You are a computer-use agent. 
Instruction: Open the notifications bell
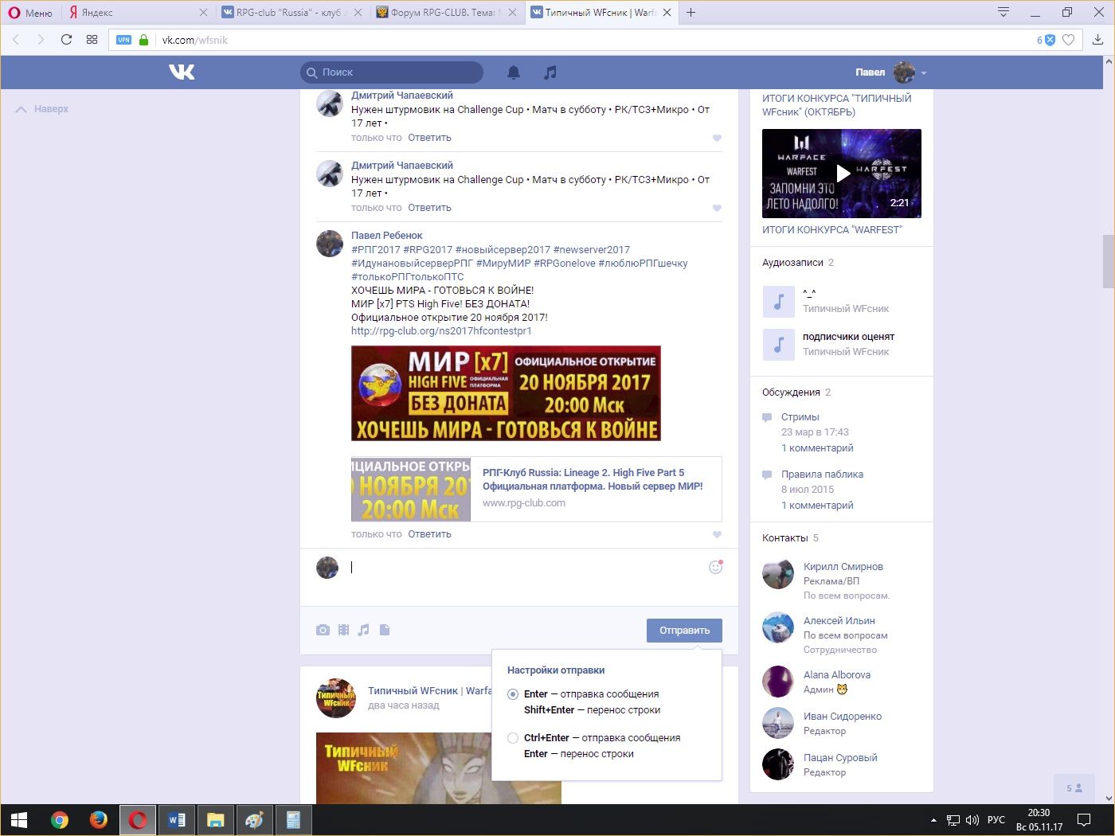514,72
